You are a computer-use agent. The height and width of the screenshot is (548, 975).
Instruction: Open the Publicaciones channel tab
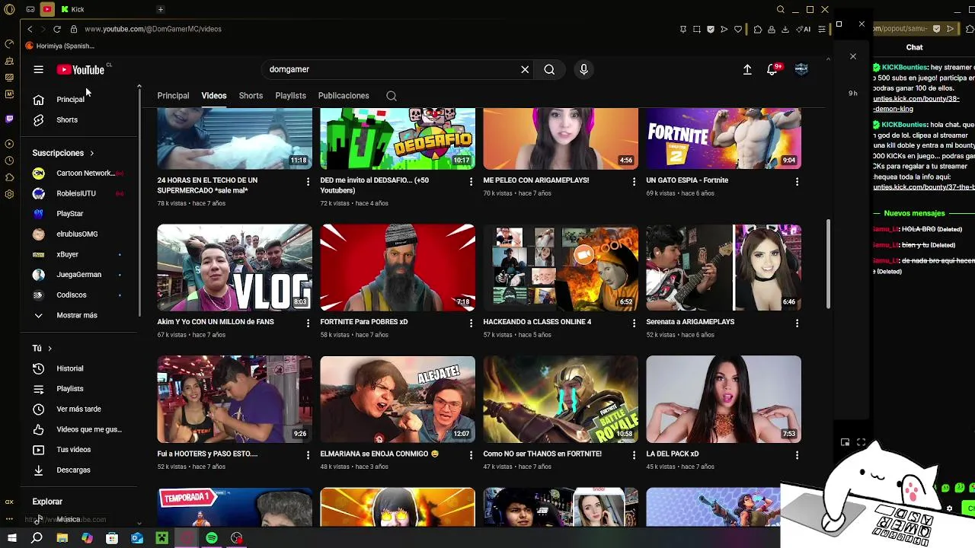coord(344,96)
